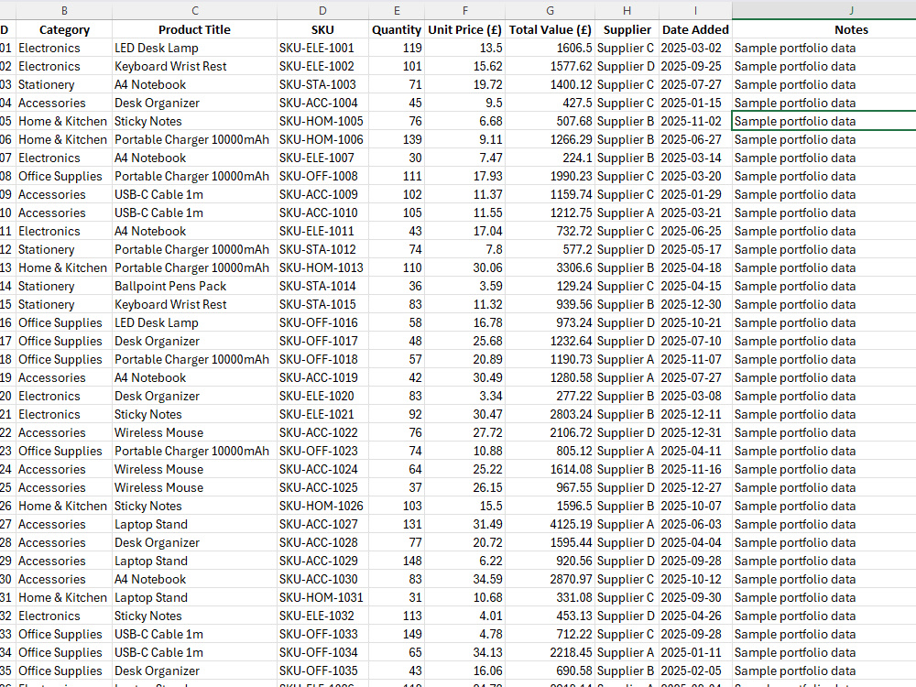Image resolution: width=916 pixels, height=687 pixels.
Task: Select the SKU-OFF-1008 cell
Action: point(322,176)
